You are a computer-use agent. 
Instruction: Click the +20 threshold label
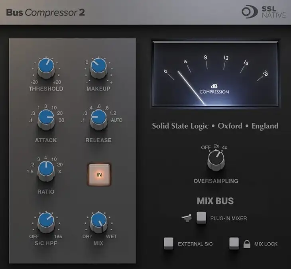(57, 82)
